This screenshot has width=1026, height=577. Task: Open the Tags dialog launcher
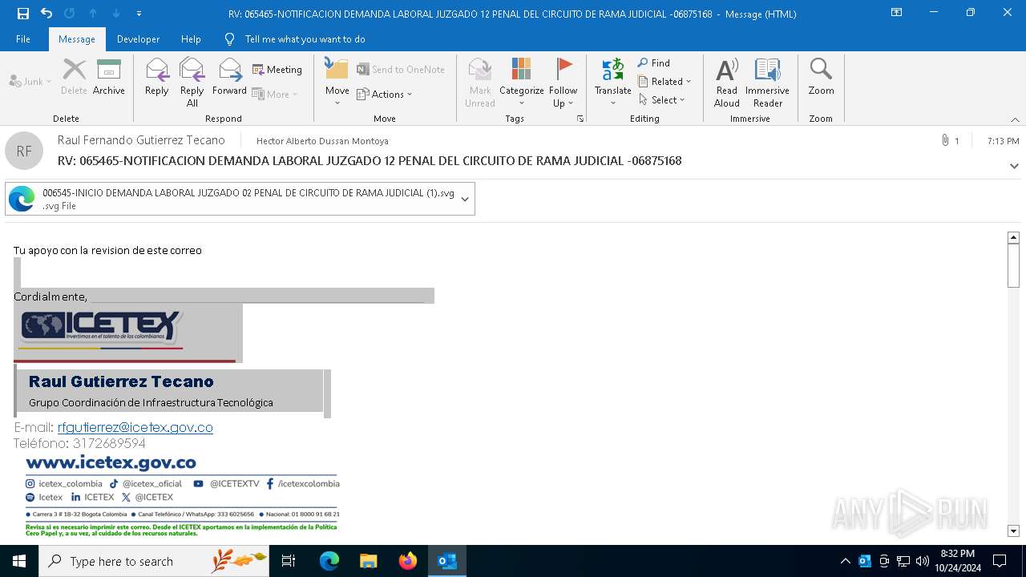pyautogui.click(x=580, y=119)
